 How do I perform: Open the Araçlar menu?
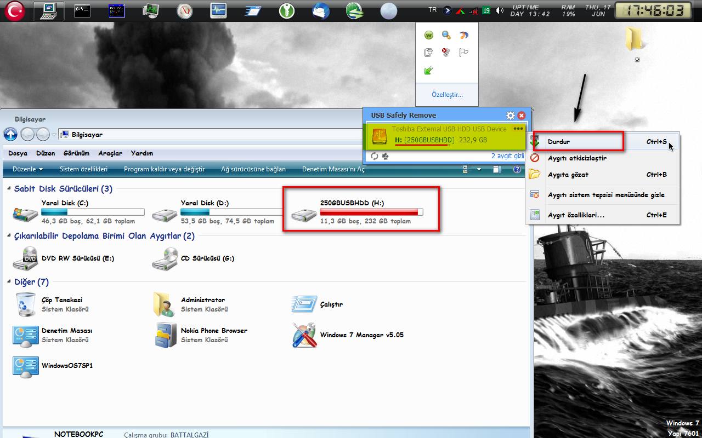point(110,153)
